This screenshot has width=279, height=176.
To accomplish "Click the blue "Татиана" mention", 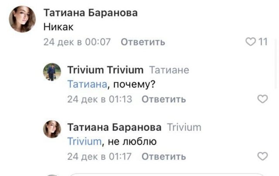I will pos(88,84).
